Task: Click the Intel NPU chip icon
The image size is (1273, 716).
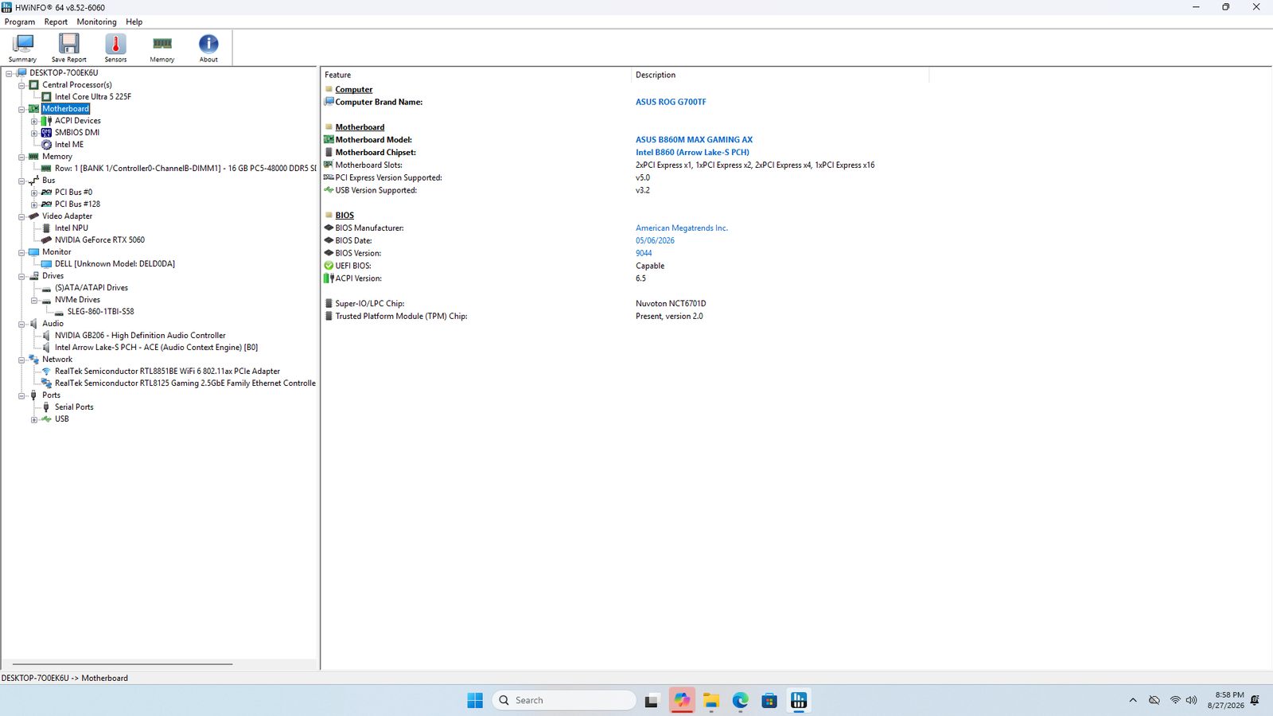Action: pos(46,228)
